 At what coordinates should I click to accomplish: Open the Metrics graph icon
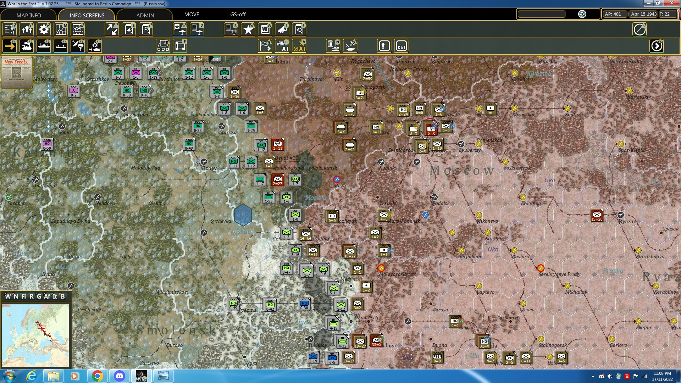[61, 29]
